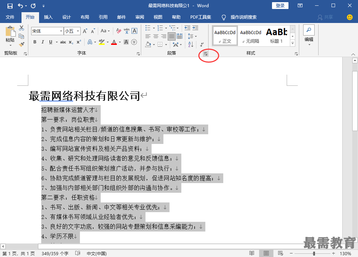This screenshot has width=358, height=257.
Task: Select the 正文 style
Action: (225, 36)
